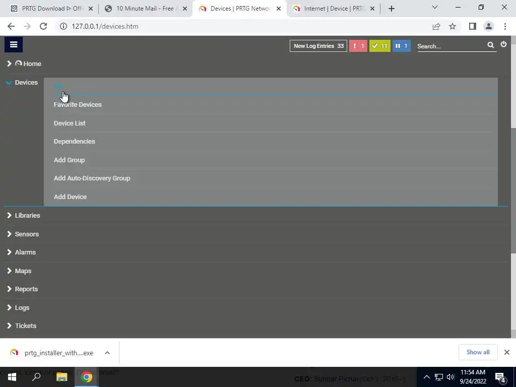Click the search magnifier icon in PRTG header
The image size is (516, 387).
coord(490,45)
